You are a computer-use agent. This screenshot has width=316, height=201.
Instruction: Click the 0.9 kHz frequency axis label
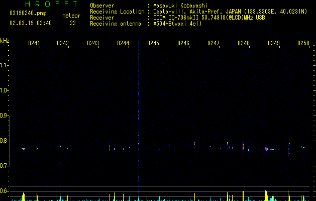pos(4,116)
